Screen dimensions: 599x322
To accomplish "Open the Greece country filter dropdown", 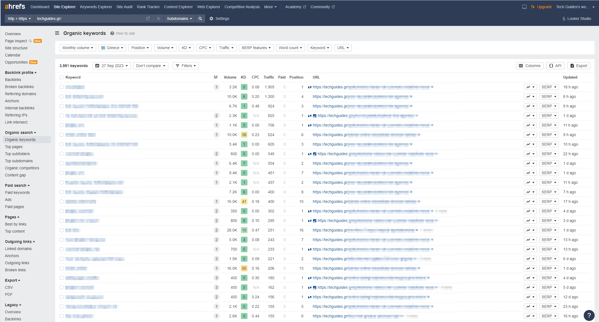I will [112, 47].
